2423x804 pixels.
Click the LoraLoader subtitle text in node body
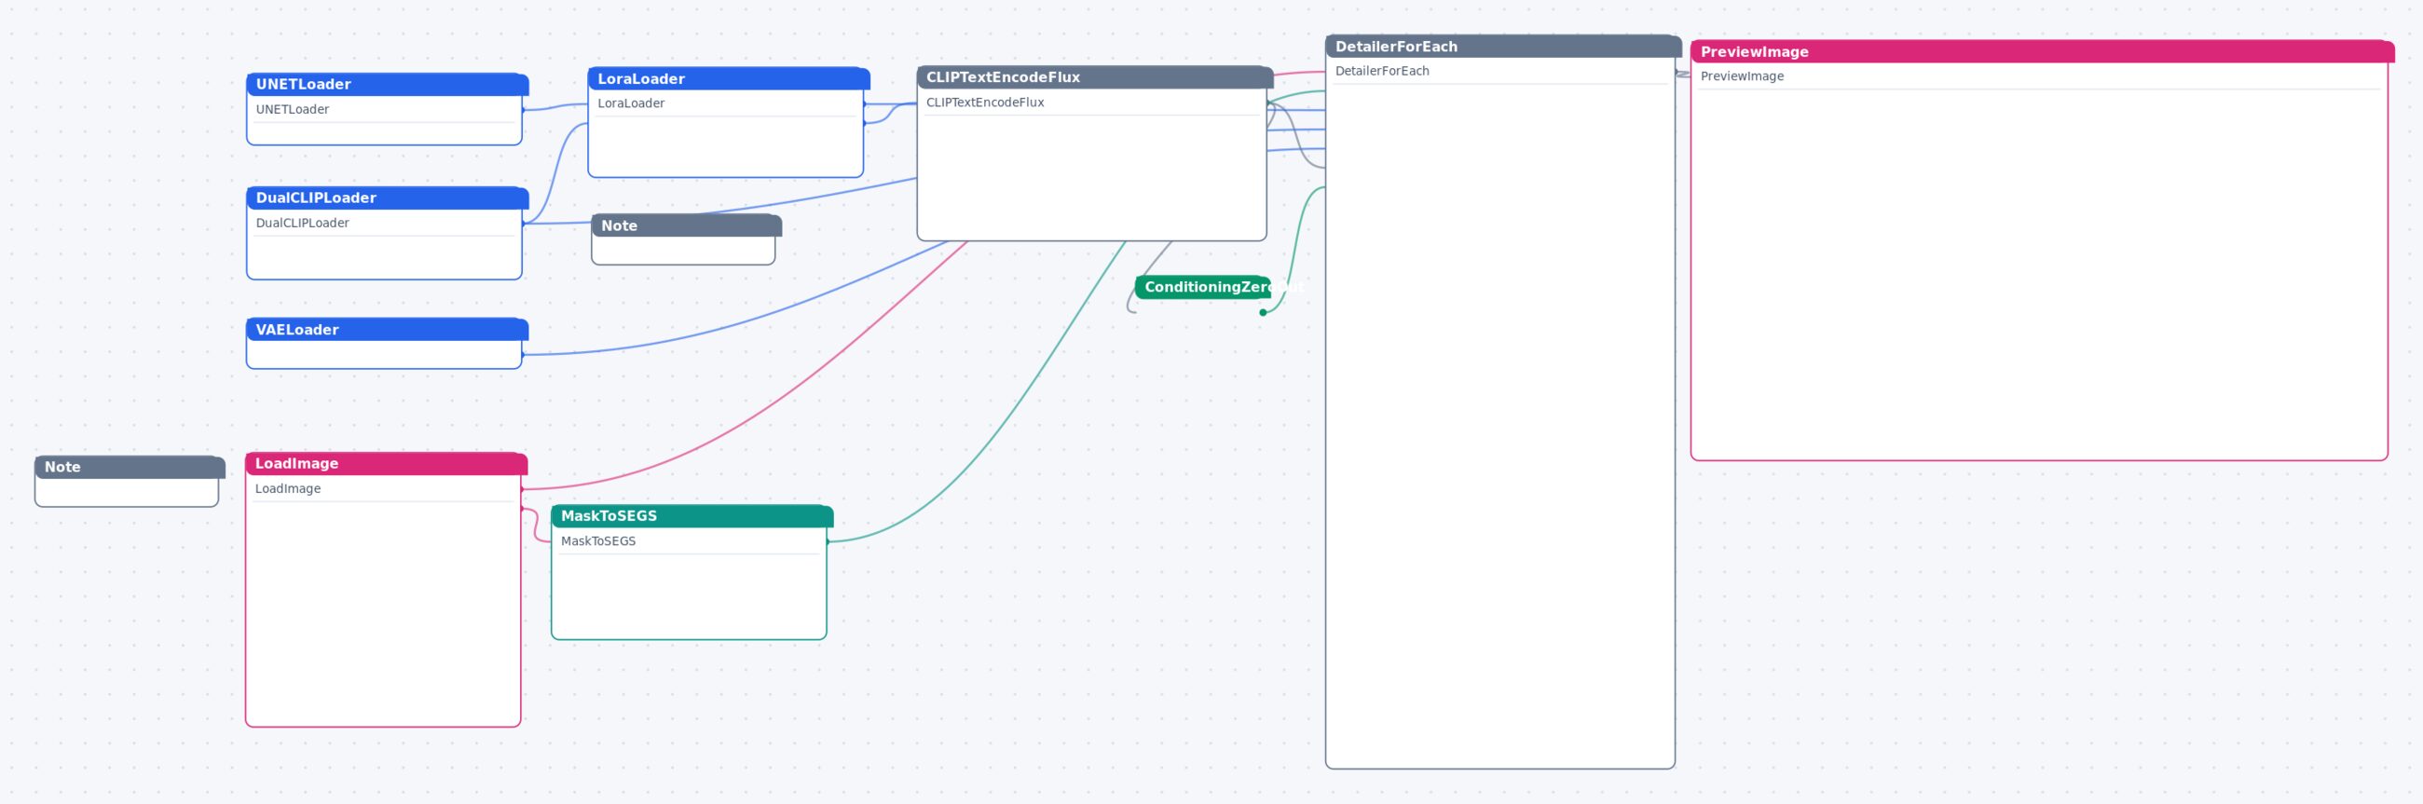pos(631,103)
